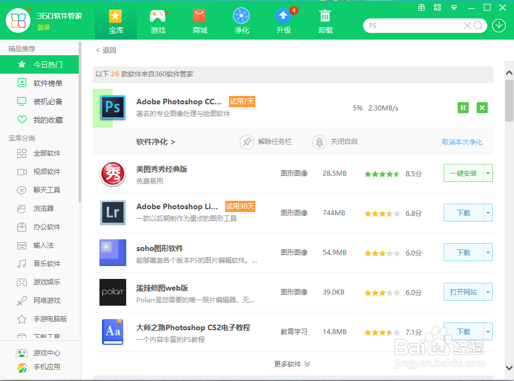Toggle 关闭自启 option
This screenshot has height=381, width=514.
[x=335, y=142]
